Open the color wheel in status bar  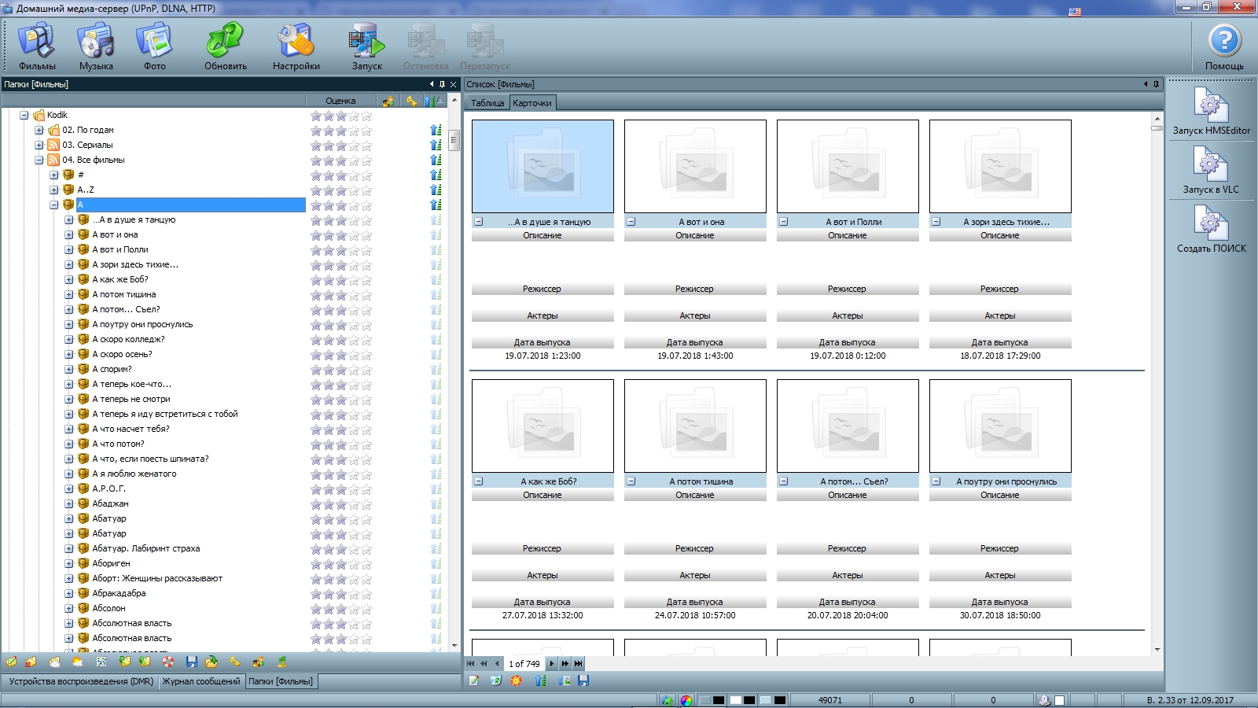pyautogui.click(x=686, y=700)
